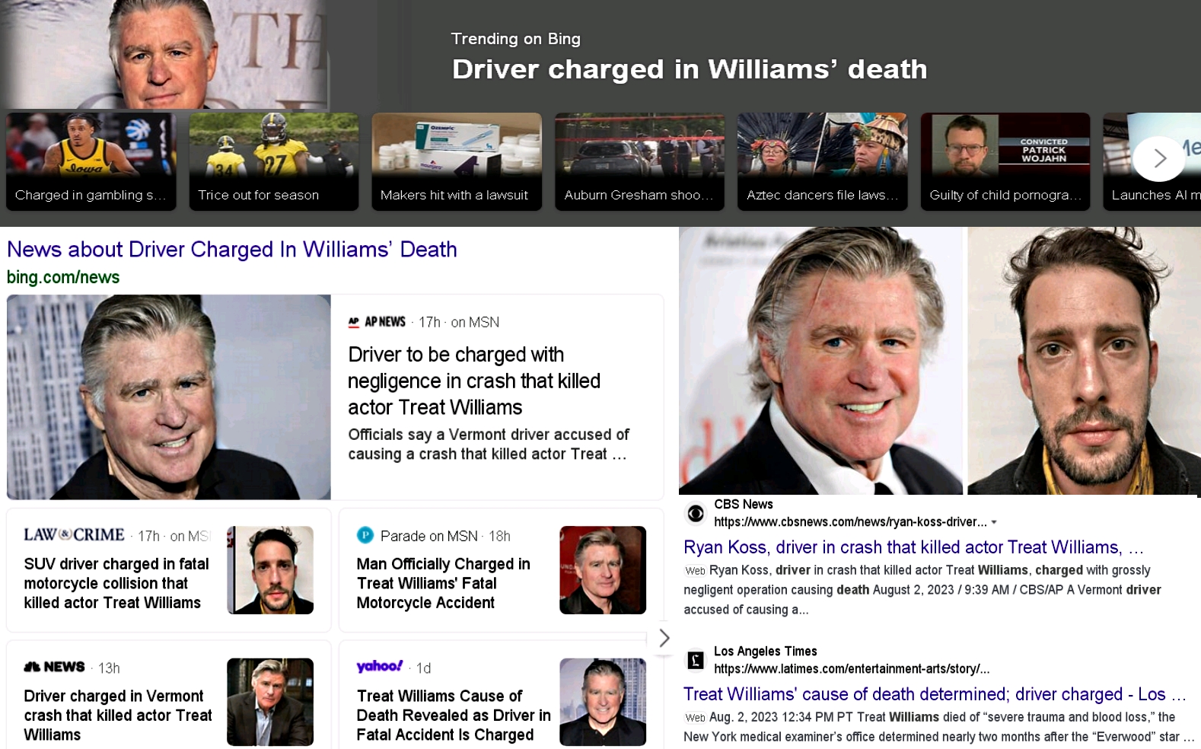Open the cbsnews.com result URL
Image resolution: width=1201 pixels, height=749 pixels.
850,522
